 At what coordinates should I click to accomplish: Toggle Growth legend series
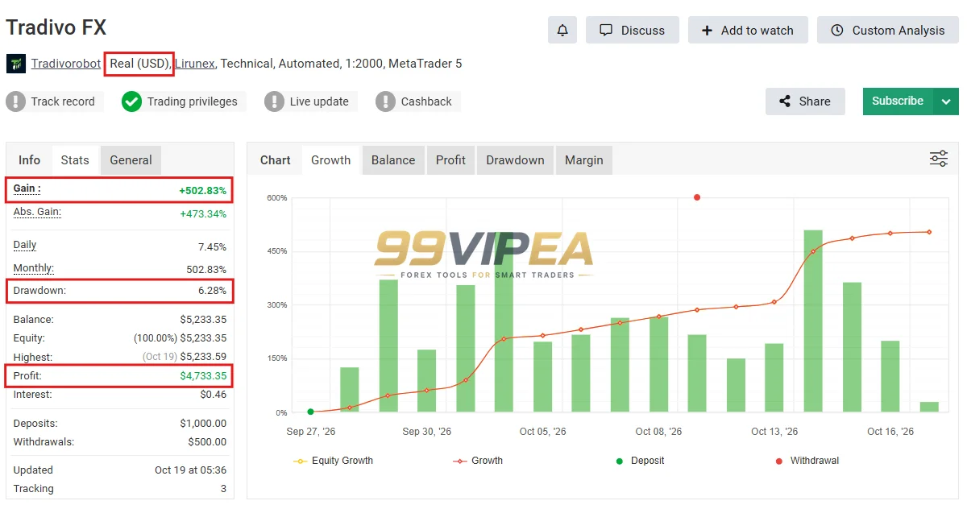click(x=478, y=461)
